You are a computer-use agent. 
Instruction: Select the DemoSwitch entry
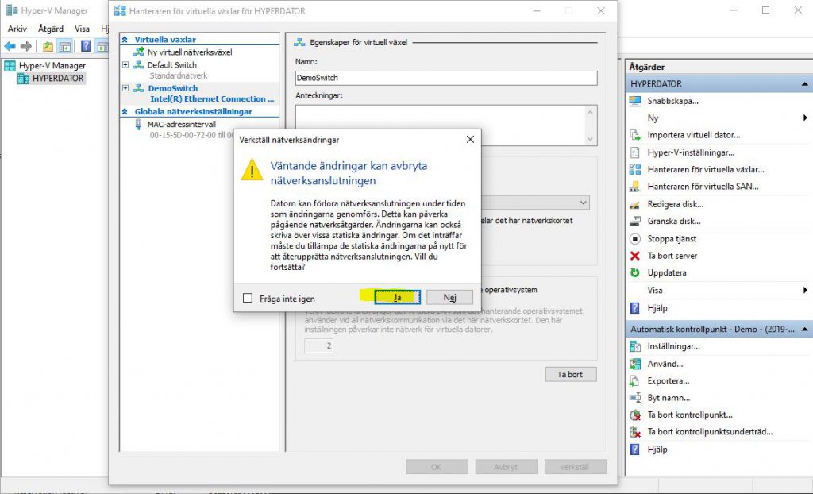172,88
